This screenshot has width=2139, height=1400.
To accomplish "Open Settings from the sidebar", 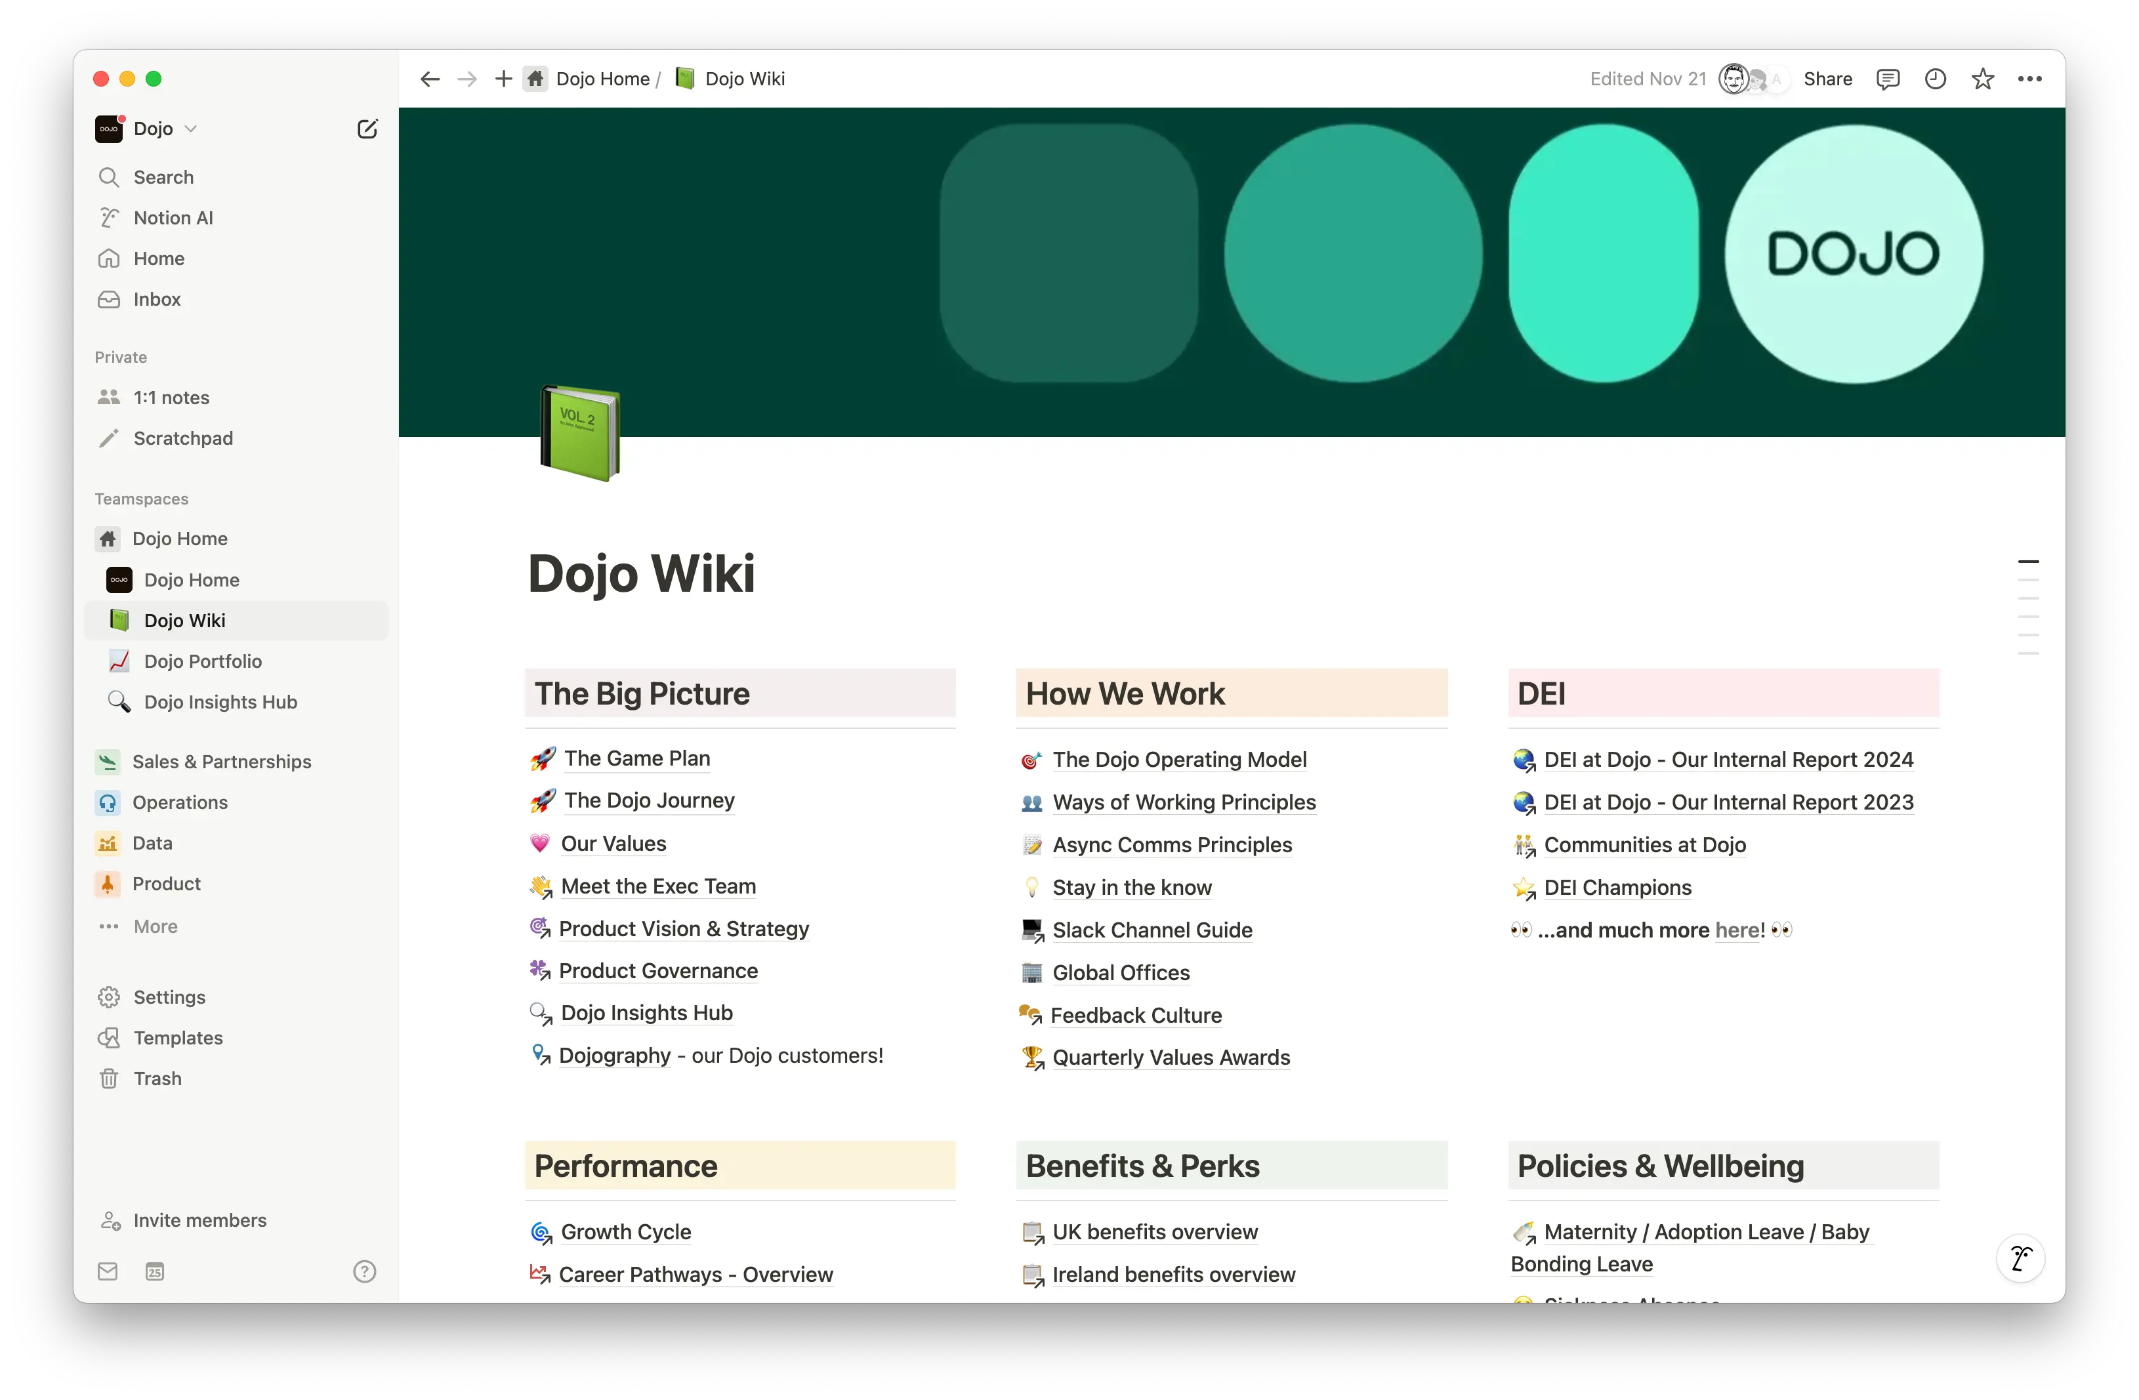I will click(x=170, y=997).
